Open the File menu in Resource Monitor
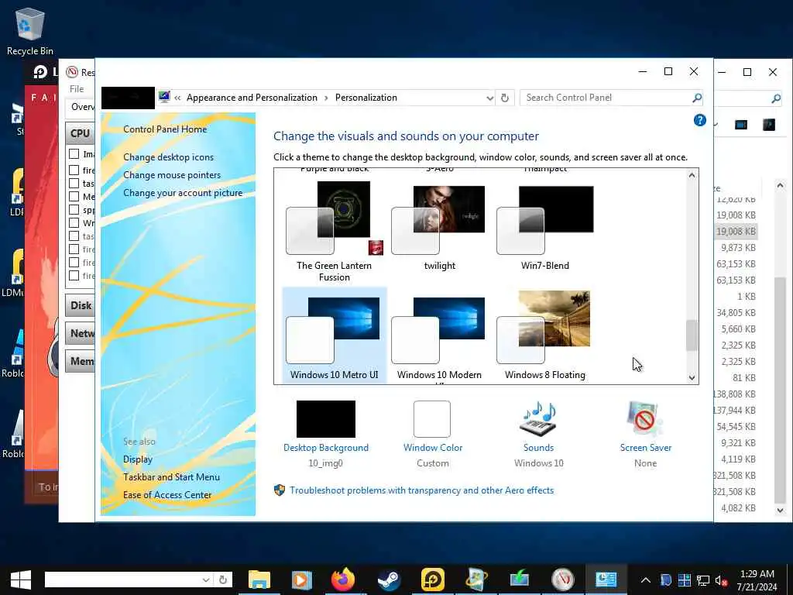This screenshot has height=595, width=793. pyautogui.click(x=77, y=89)
